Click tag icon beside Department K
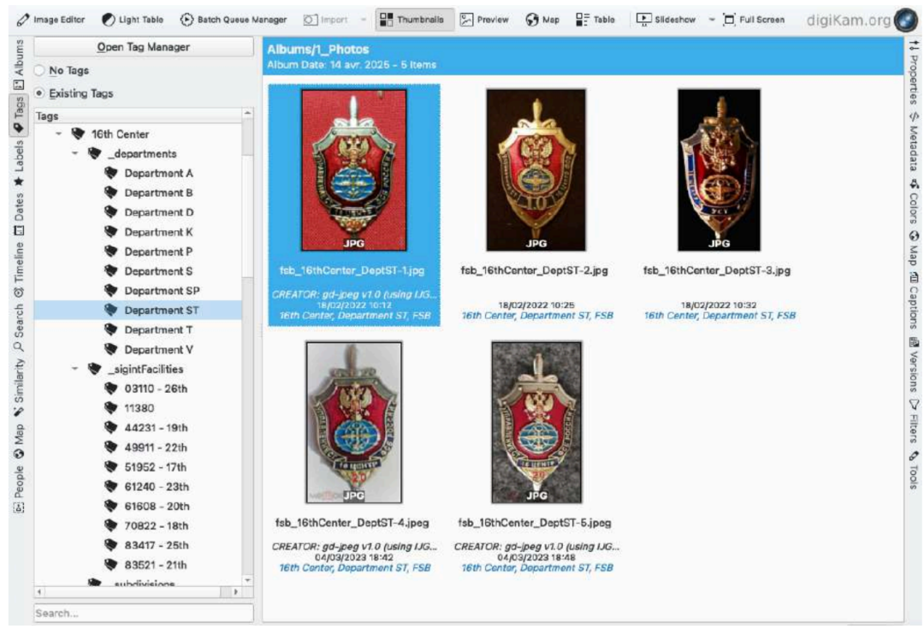The height and width of the screenshot is (634, 924). click(110, 232)
